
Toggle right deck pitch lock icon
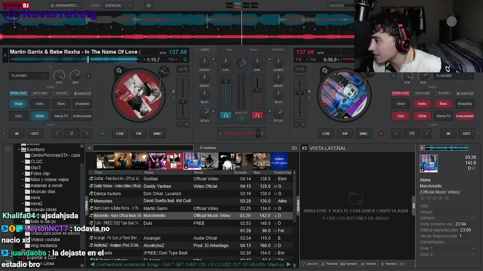tap(309, 91)
